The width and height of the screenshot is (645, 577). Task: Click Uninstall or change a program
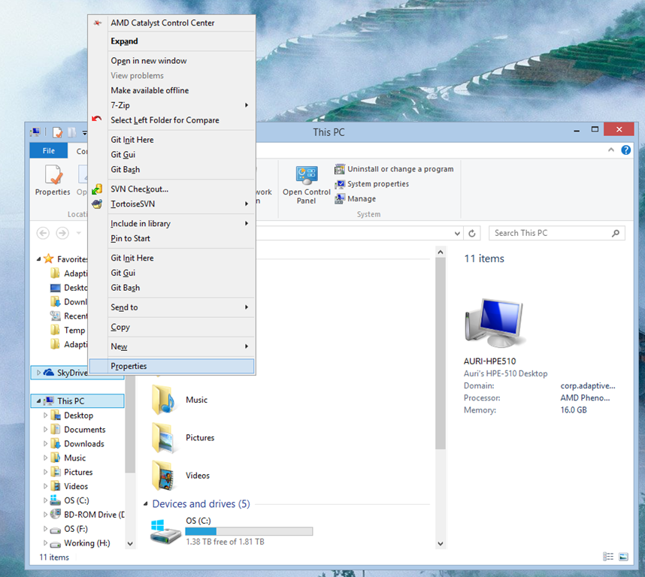(x=399, y=169)
